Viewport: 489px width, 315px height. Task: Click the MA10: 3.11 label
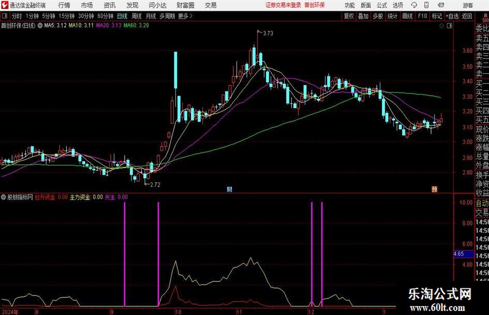81,25
